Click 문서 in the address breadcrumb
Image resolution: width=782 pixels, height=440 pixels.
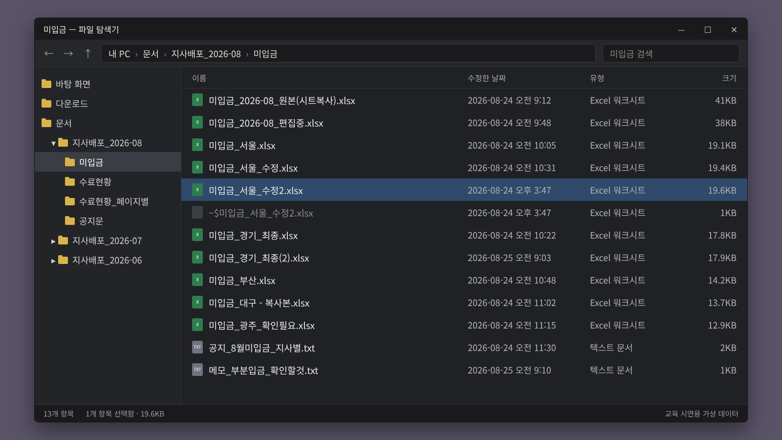tap(151, 54)
